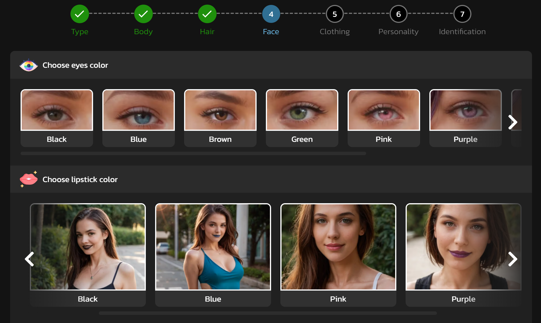This screenshot has width=541, height=323.
Task: Click the Blue lipstick label
Action: coord(213,299)
